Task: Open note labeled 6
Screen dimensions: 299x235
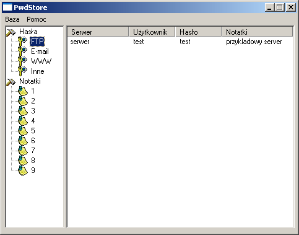Action: click(x=33, y=141)
